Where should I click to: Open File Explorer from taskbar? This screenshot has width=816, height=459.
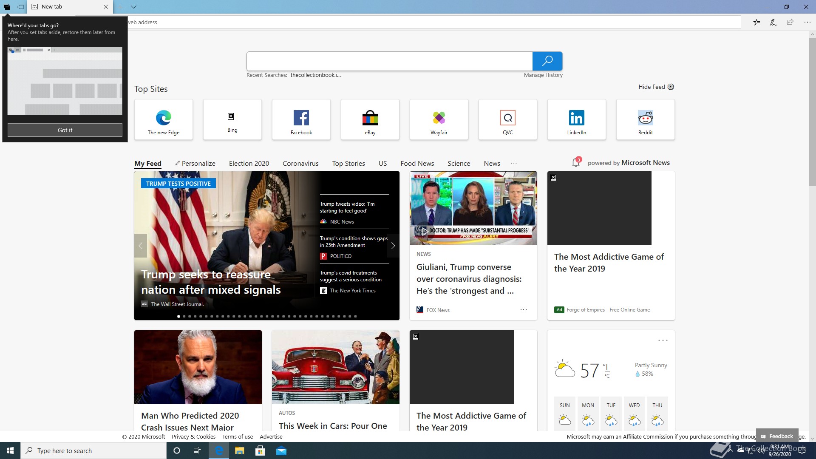point(240,450)
